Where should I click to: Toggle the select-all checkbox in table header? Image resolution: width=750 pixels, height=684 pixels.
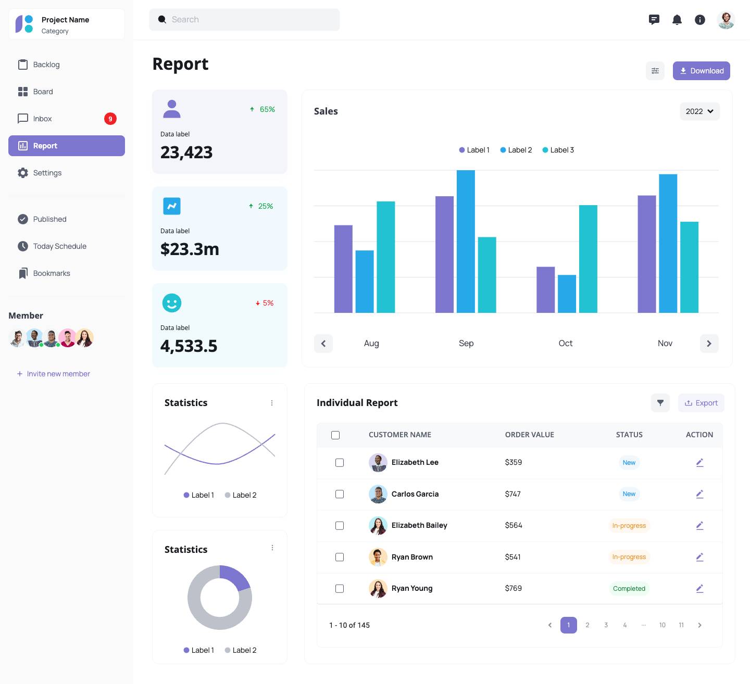click(x=335, y=435)
